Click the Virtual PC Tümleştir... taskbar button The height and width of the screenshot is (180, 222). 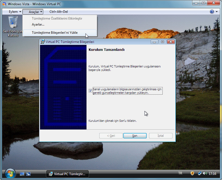(67, 174)
